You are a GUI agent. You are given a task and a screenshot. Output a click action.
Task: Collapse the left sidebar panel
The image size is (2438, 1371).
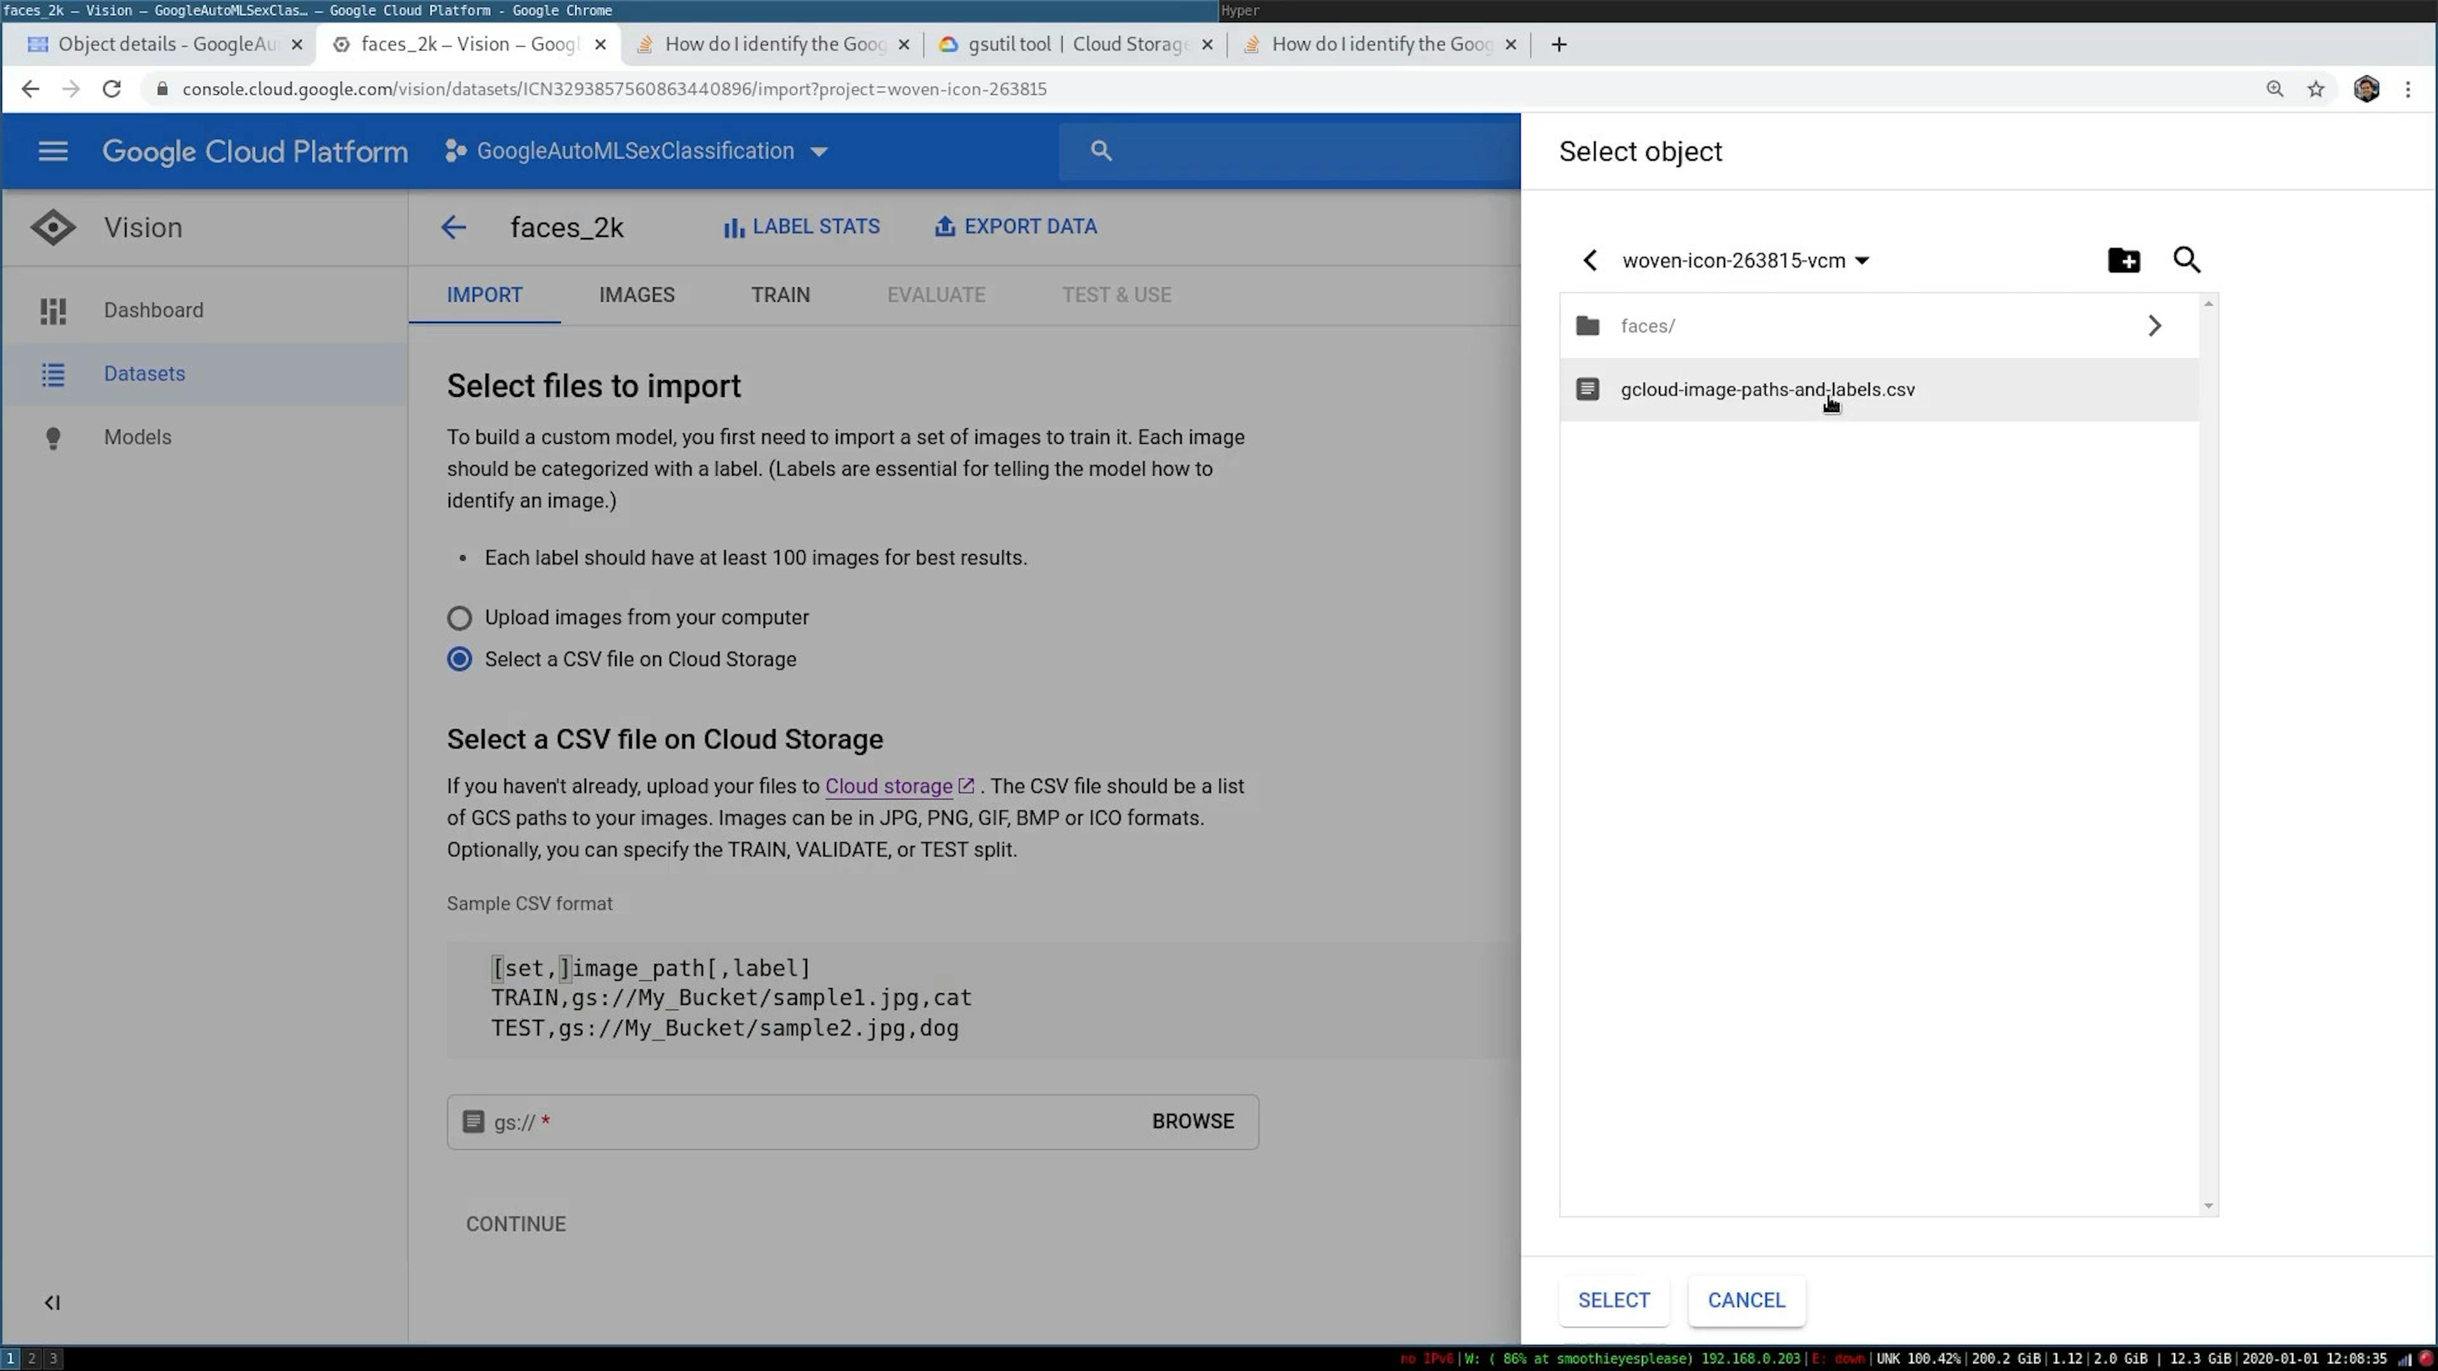click(x=52, y=1303)
